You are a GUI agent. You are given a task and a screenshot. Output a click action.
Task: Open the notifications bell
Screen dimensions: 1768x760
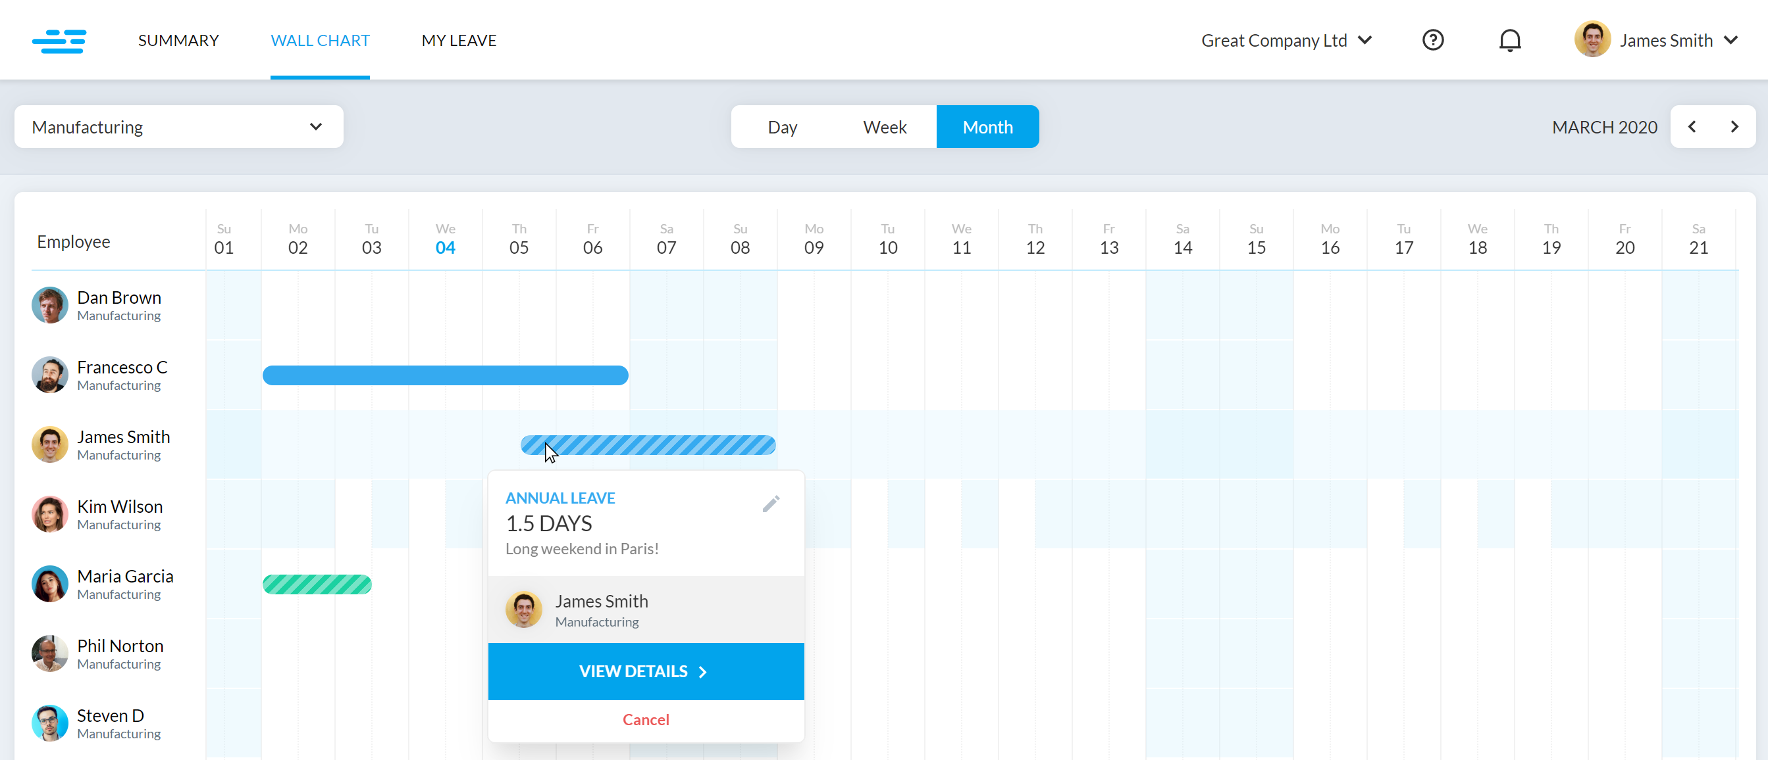(x=1509, y=41)
